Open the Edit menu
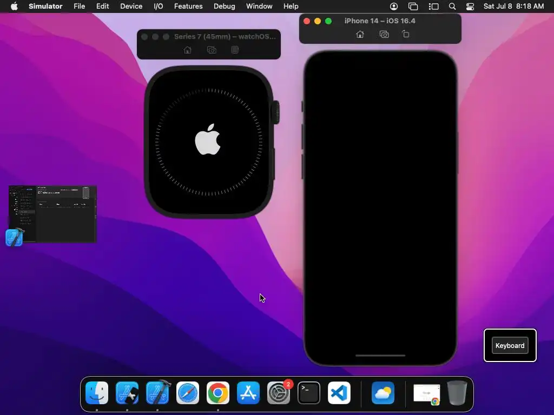Screen dimensions: 554x415 [x=102, y=6]
